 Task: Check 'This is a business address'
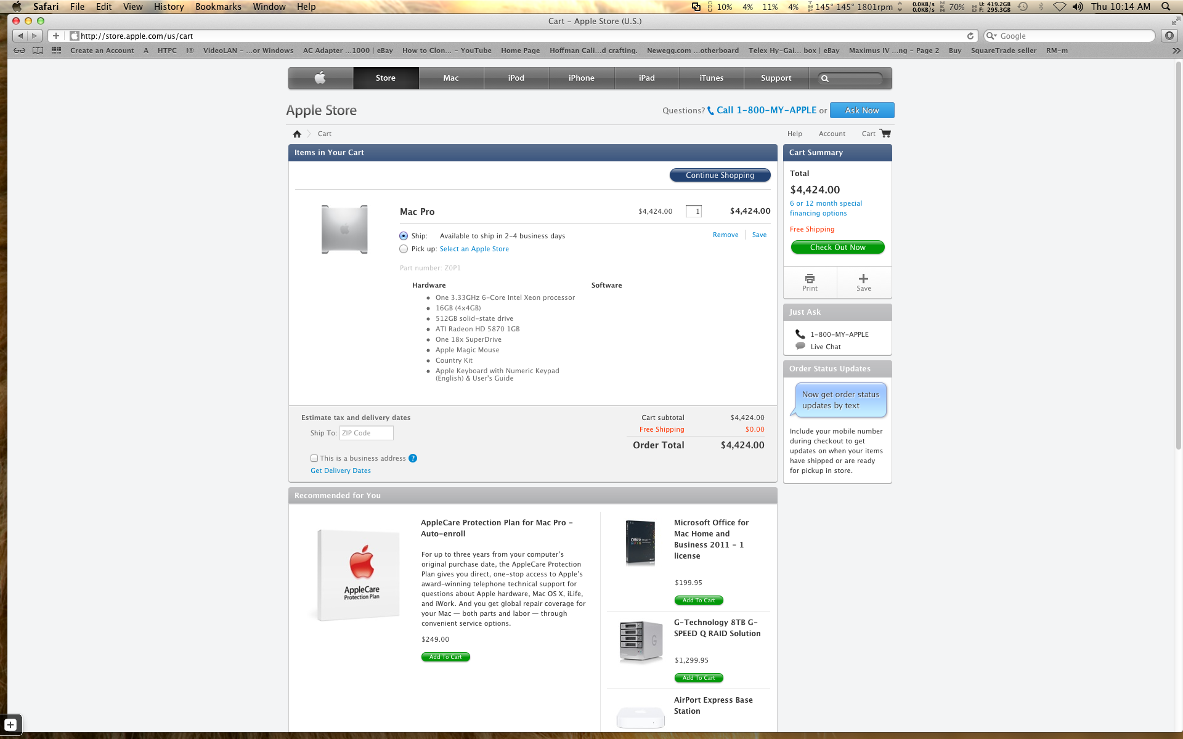pos(314,458)
